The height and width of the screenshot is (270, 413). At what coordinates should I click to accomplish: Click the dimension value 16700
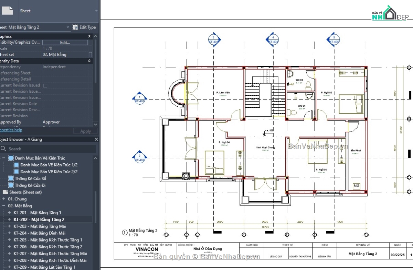265,227
